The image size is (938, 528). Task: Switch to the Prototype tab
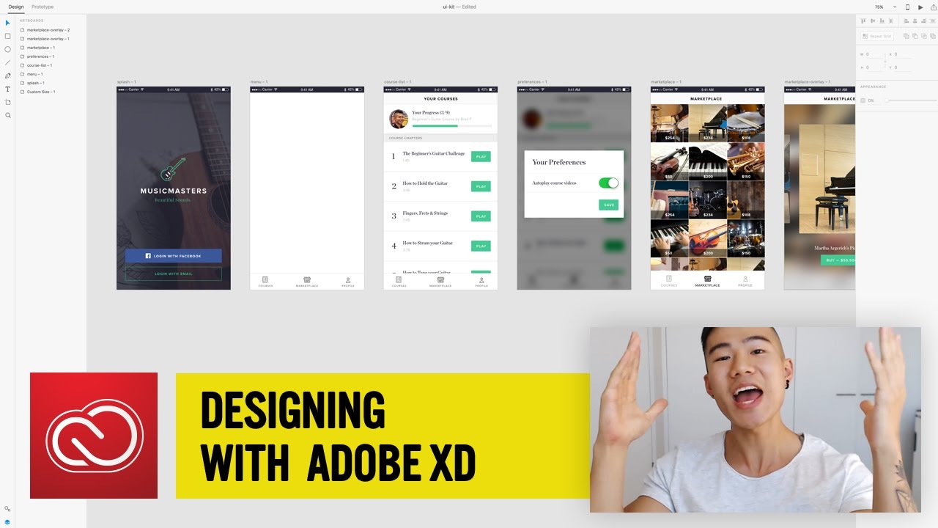(x=42, y=7)
